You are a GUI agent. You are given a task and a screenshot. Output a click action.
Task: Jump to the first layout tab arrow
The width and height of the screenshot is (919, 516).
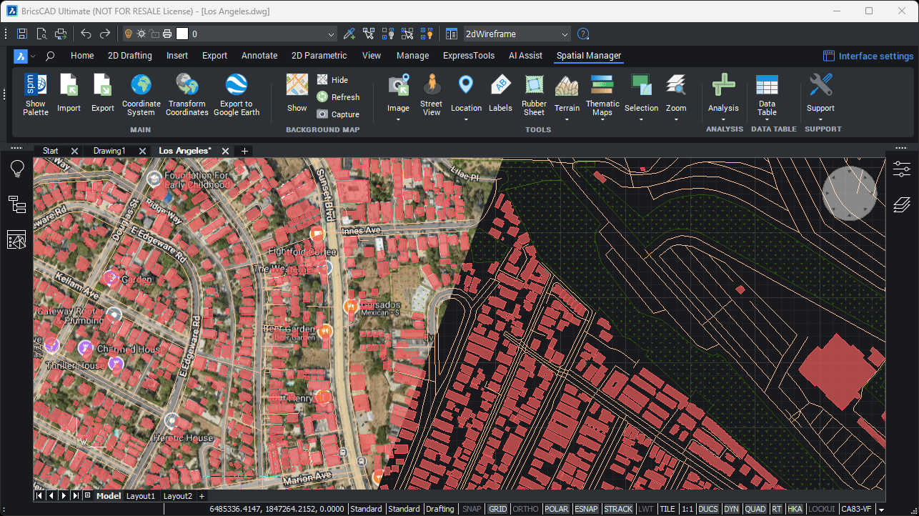(39, 495)
